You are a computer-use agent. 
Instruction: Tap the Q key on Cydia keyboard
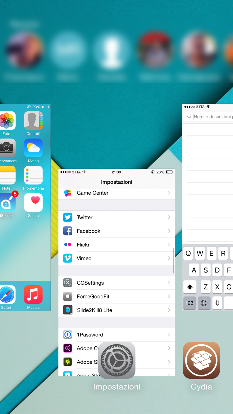pos(188,254)
